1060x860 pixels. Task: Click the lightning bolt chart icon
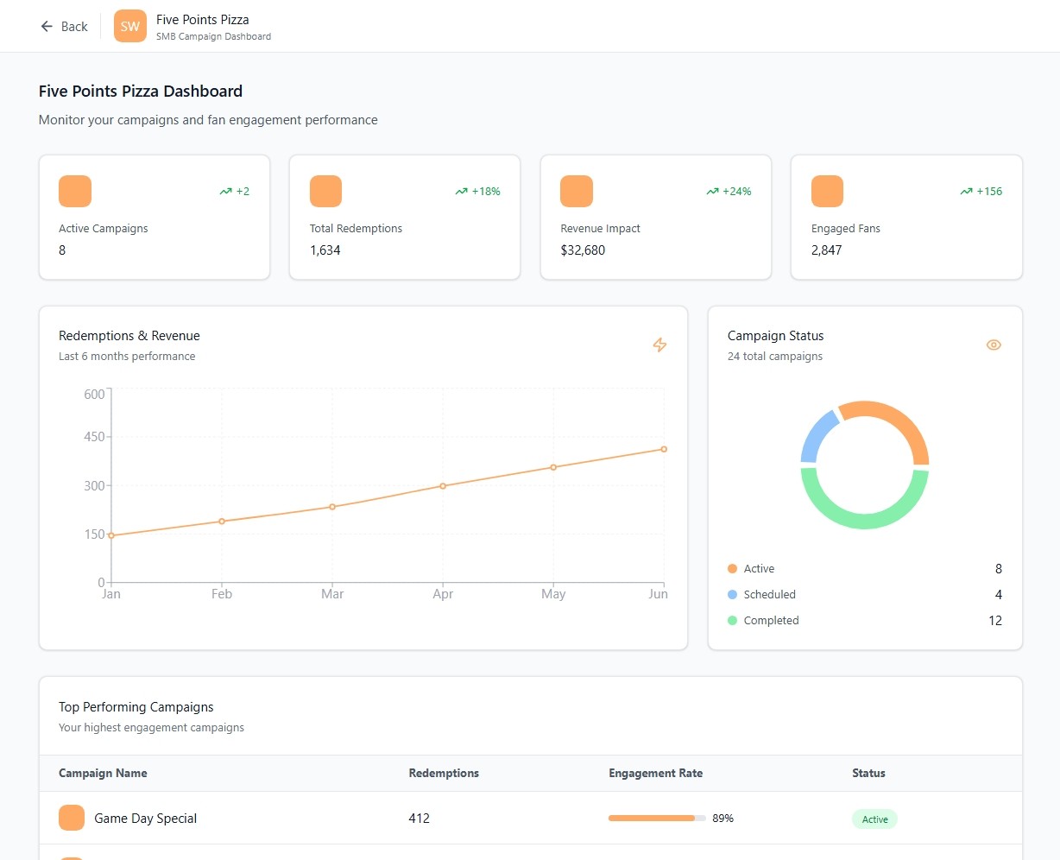tap(659, 345)
